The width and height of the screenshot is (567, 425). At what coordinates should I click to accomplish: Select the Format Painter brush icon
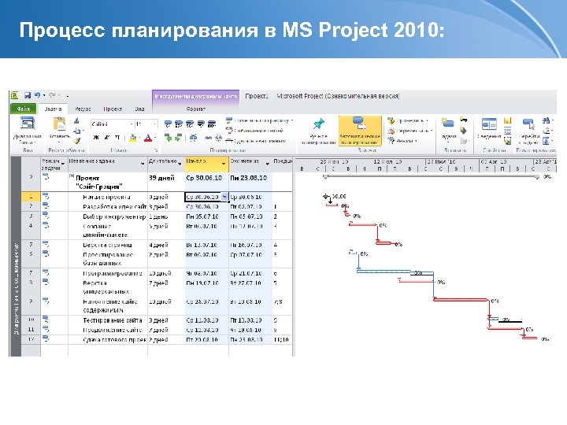(76, 141)
